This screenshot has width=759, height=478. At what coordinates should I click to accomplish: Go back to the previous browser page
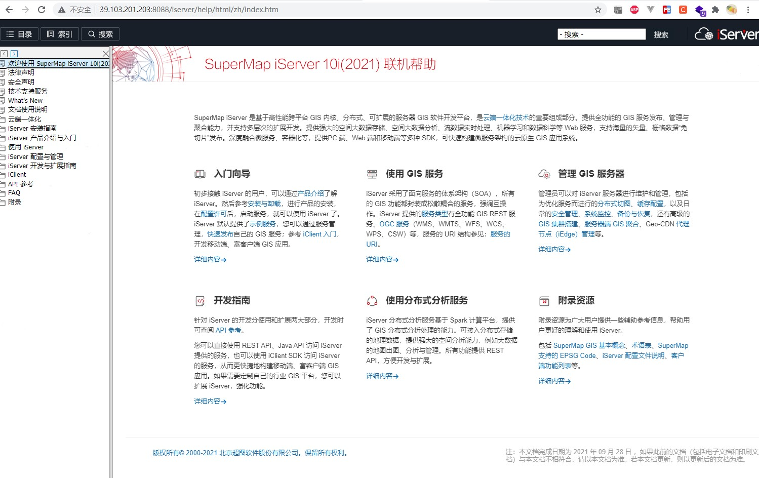(9, 10)
